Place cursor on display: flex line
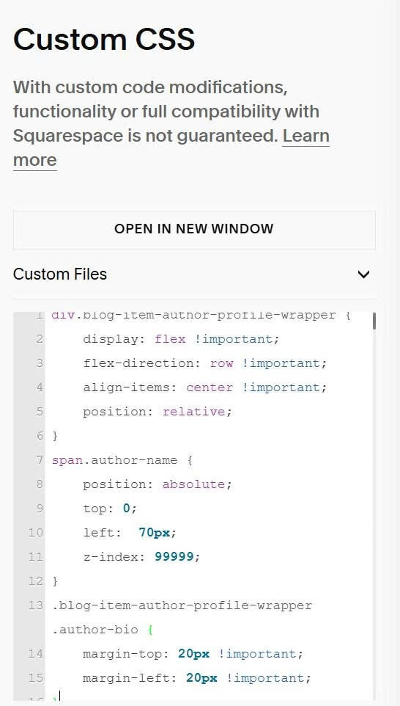 click(x=181, y=339)
